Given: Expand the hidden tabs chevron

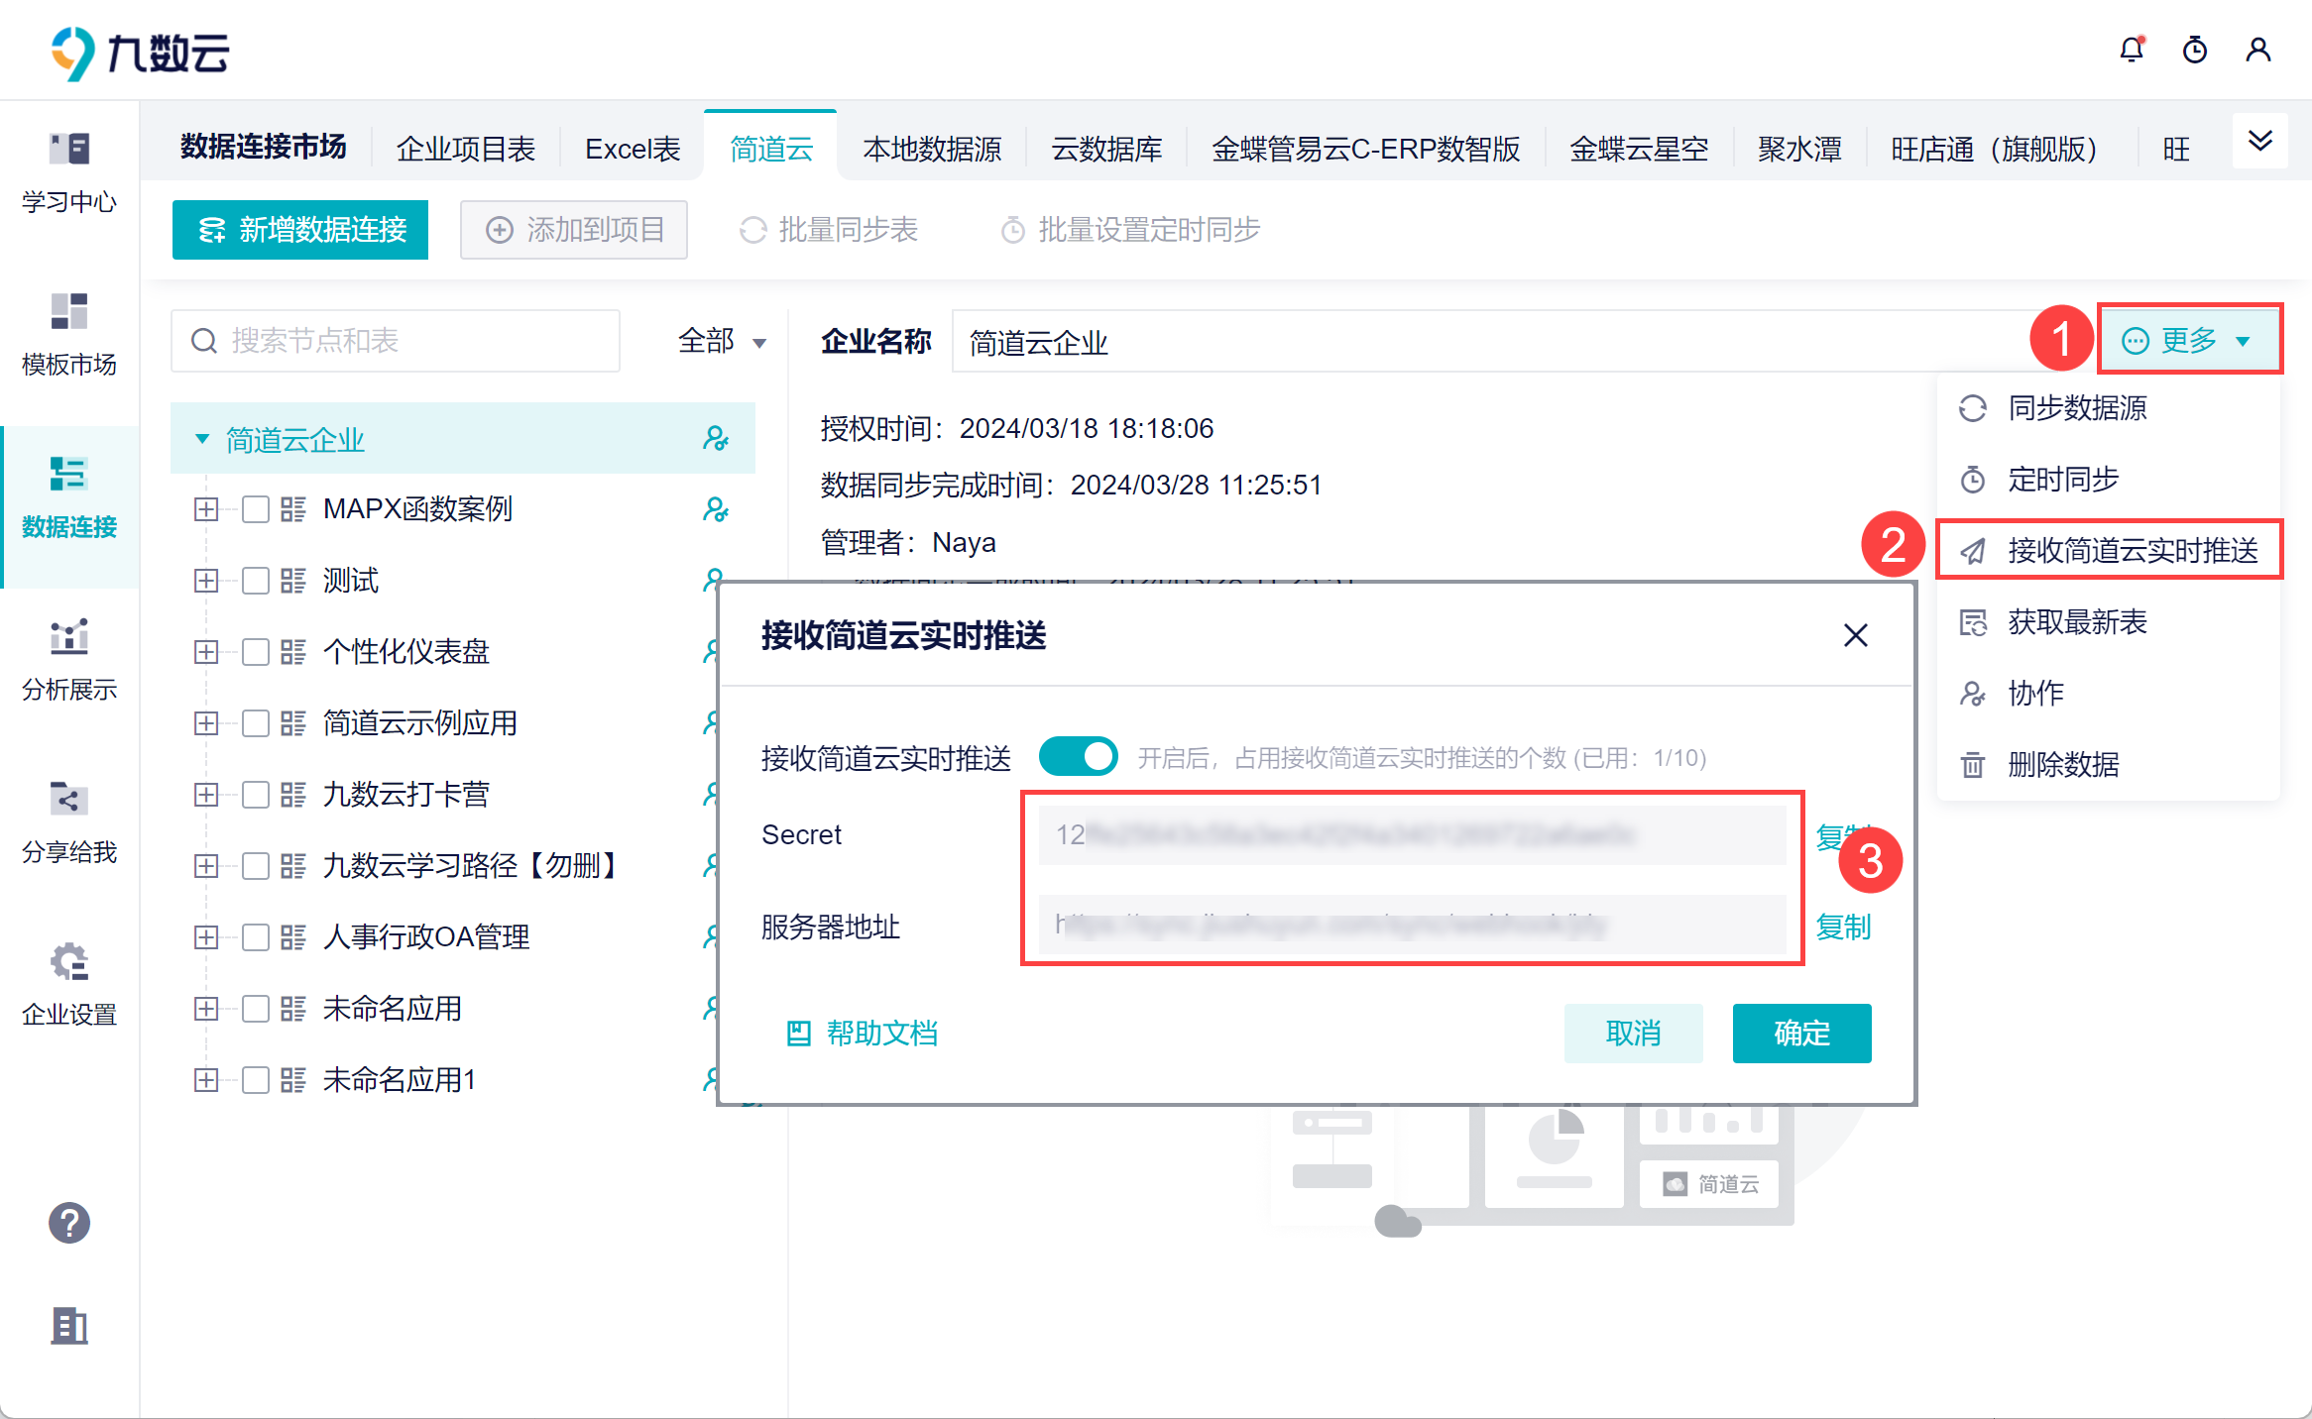Looking at the screenshot, I should pos(2259,141).
